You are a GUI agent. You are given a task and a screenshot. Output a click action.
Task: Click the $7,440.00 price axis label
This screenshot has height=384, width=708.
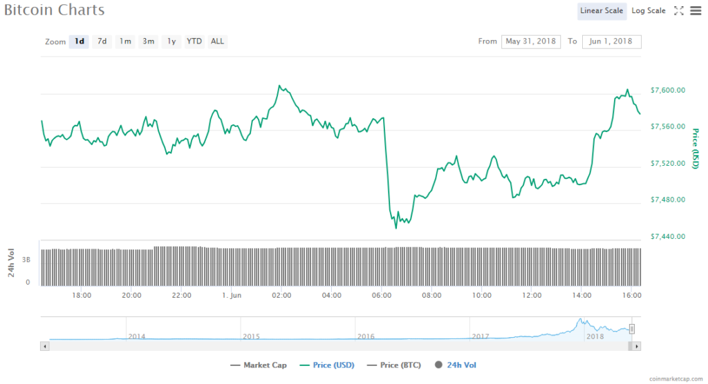pyautogui.click(x=667, y=236)
